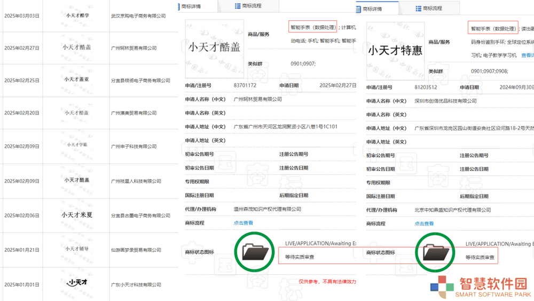534x301 pixels.
Task: Select registration number 83701172
Action: [245, 85]
